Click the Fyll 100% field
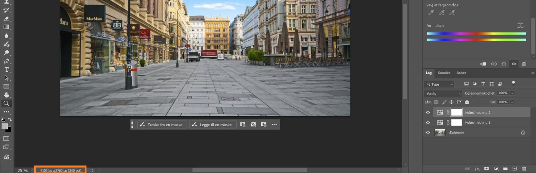Image resolution: width=536 pixels, height=173 pixels. (503, 102)
